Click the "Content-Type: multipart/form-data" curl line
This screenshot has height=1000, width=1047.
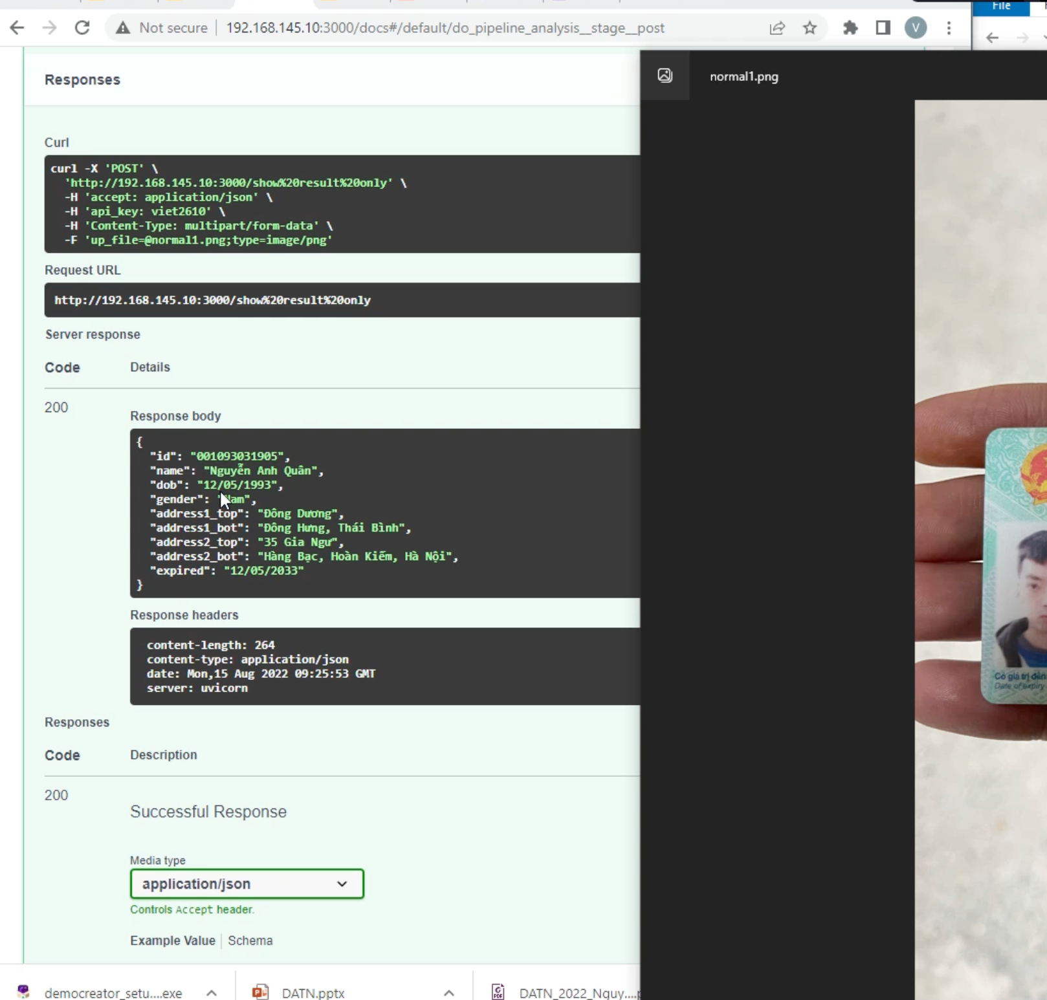pyautogui.click(x=198, y=226)
